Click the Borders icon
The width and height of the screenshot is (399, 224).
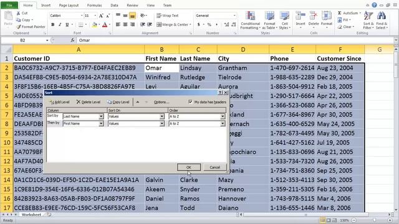[80, 25]
